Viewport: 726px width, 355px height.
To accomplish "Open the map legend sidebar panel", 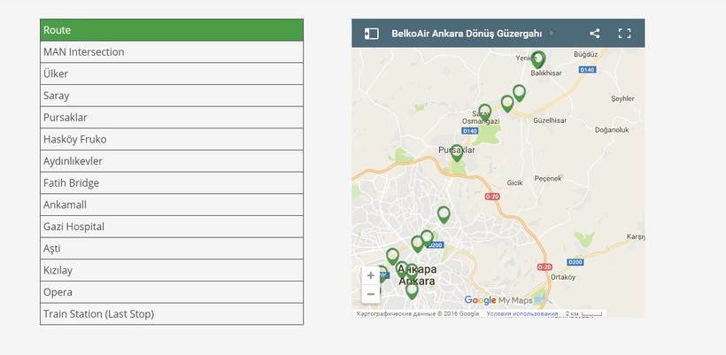I will click(x=372, y=34).
